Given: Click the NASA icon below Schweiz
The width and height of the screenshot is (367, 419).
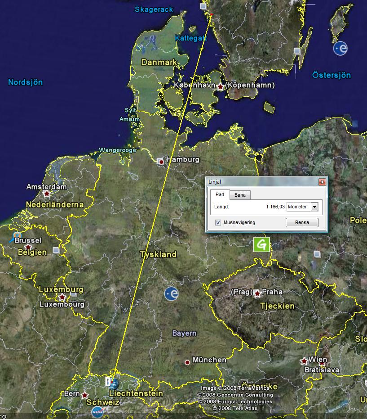Looking at the screenshot, I should point(97,412).
